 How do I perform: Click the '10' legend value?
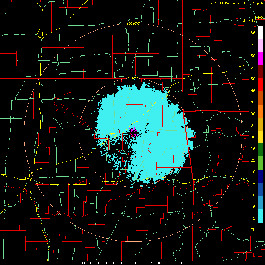tap(253, 195)
